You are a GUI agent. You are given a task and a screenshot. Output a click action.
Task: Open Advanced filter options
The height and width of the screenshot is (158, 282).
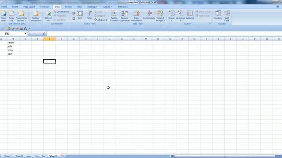100,20
